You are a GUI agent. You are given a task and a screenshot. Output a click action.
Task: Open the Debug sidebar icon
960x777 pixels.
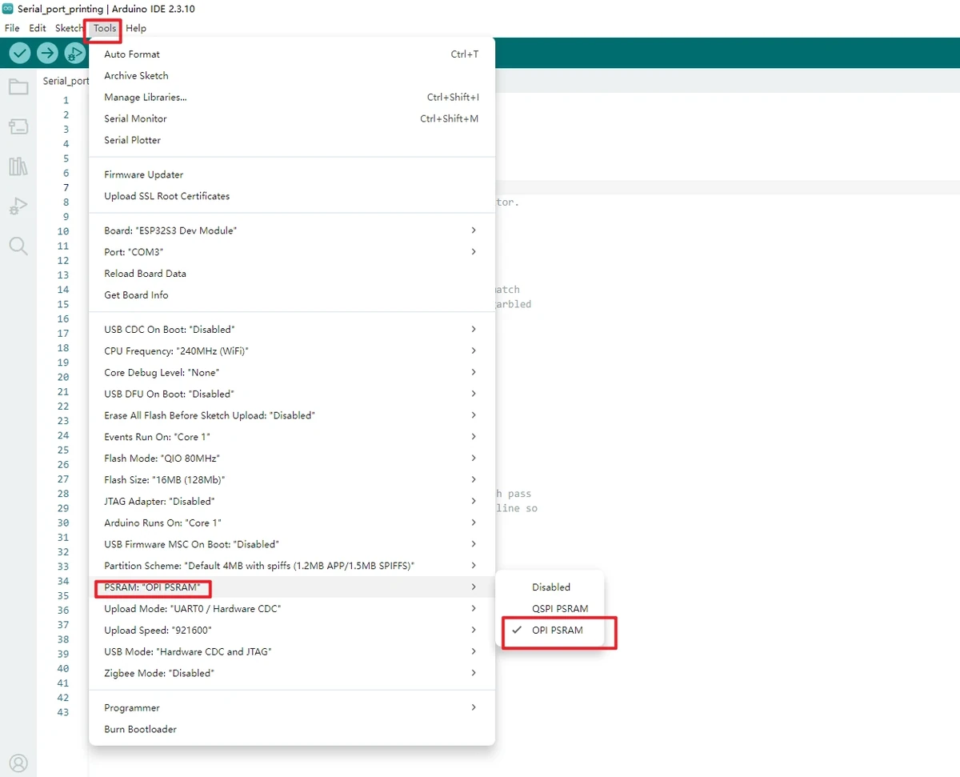tap(18, 206)
